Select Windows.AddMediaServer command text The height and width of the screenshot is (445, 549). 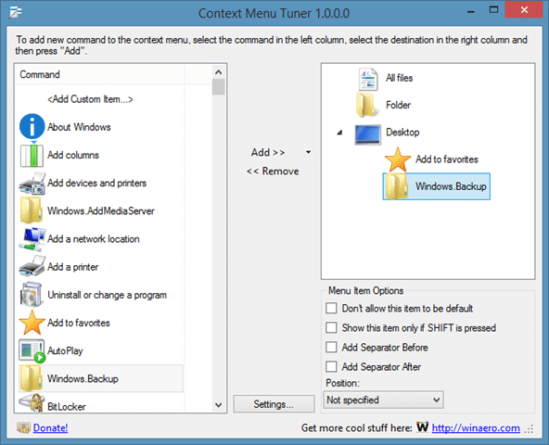pyautogui.click(x=101, y=211)
